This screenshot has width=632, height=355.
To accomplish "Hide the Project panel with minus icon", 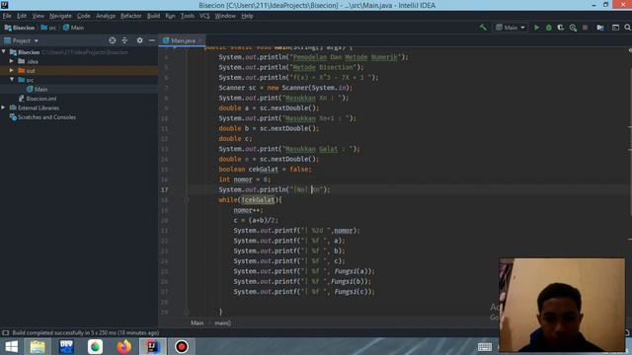I will pyautogui.click(x=151, y=40).
